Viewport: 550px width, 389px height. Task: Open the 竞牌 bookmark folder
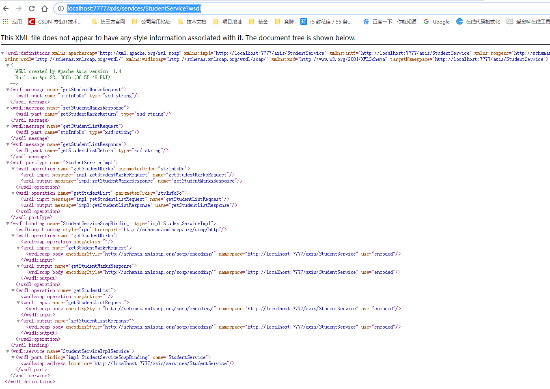pos(285,21)
